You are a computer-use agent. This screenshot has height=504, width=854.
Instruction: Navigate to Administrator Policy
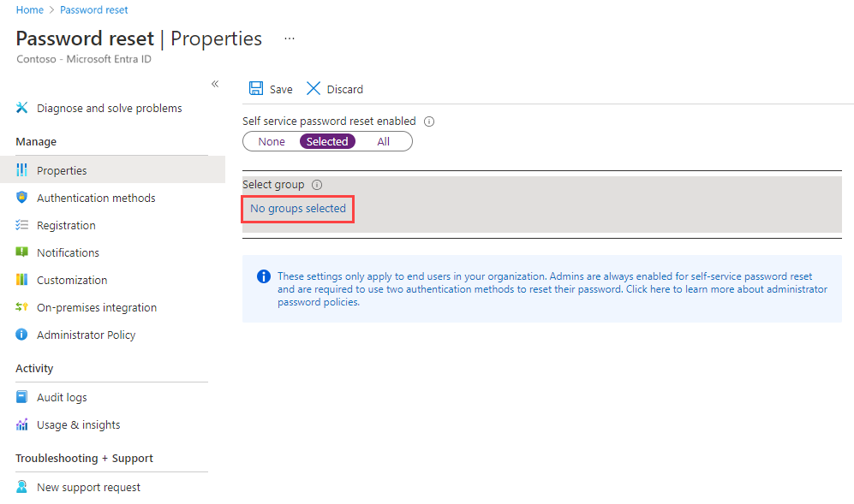(86, 335)
